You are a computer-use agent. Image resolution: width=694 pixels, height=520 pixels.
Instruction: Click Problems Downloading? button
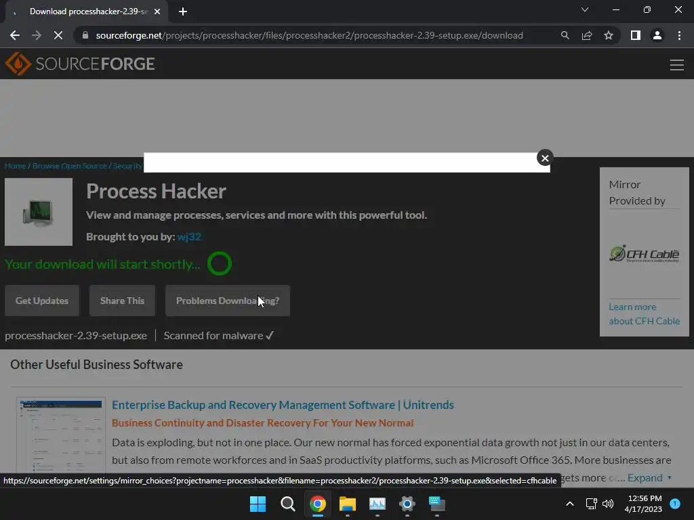[228, 301]
